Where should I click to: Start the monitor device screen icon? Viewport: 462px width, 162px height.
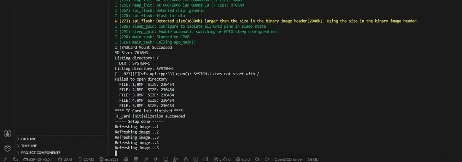(x=166, y=159)
